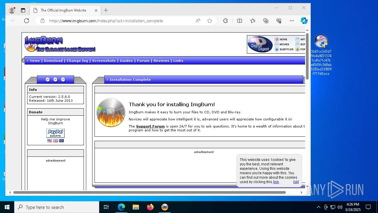Click the ImgBurn flaming disc image

pyautogui.click(x=111, y=112)
